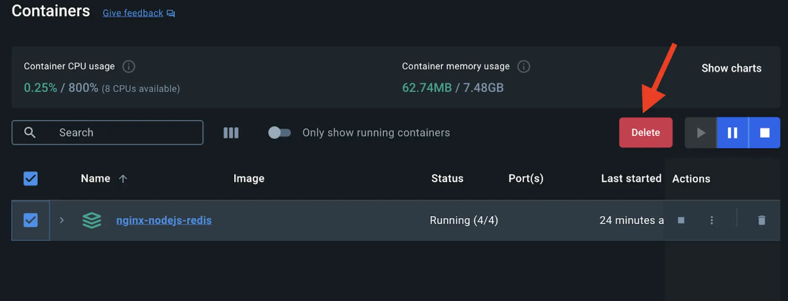Open the three-dot menu for nginx-nodejs-redis
This screenshot has height=301, width=788.
pyautogui.click(x=712, y=220)
